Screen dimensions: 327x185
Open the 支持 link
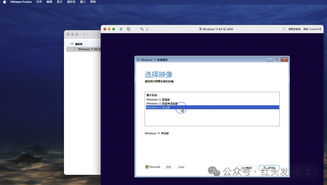168,167
